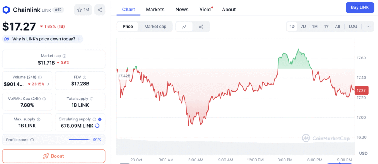Open the chart more options menu
This screenshot has height=164, width=378.
368,27
